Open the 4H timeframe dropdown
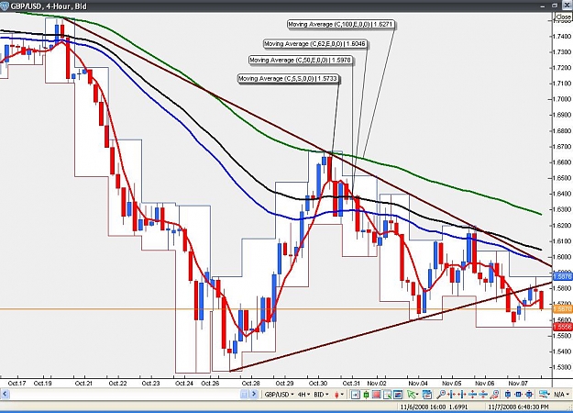573x413 pixels. tap(303, 395)
